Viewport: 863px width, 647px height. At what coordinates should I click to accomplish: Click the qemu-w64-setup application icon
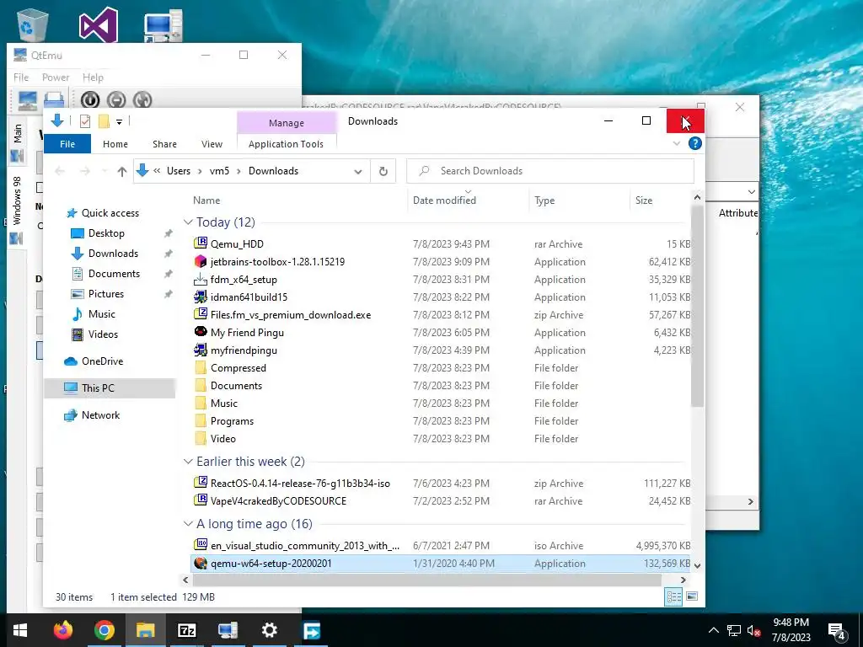[x=201, y=563]
